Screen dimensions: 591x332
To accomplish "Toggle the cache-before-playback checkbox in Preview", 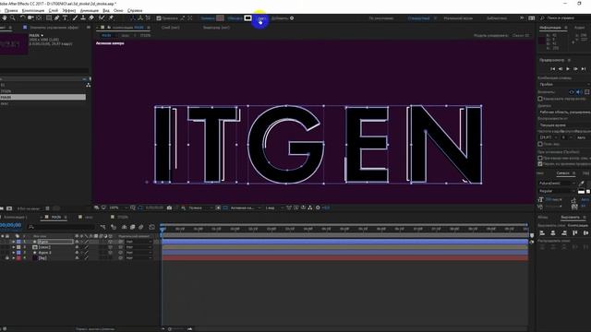I will click(540, 99).
